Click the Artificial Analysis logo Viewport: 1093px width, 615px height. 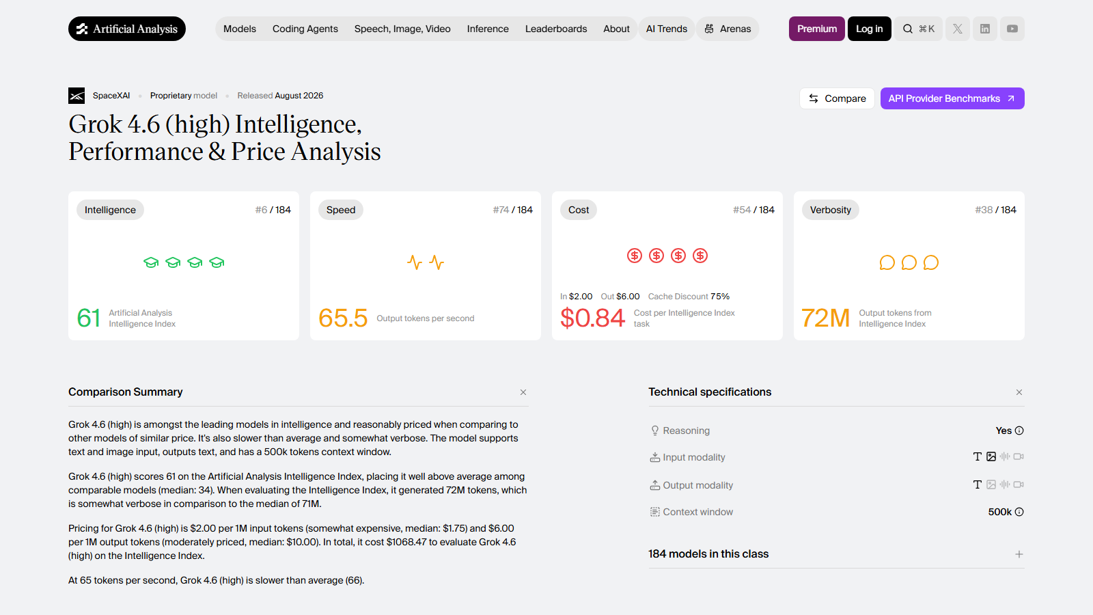click(x=127, y=29)
